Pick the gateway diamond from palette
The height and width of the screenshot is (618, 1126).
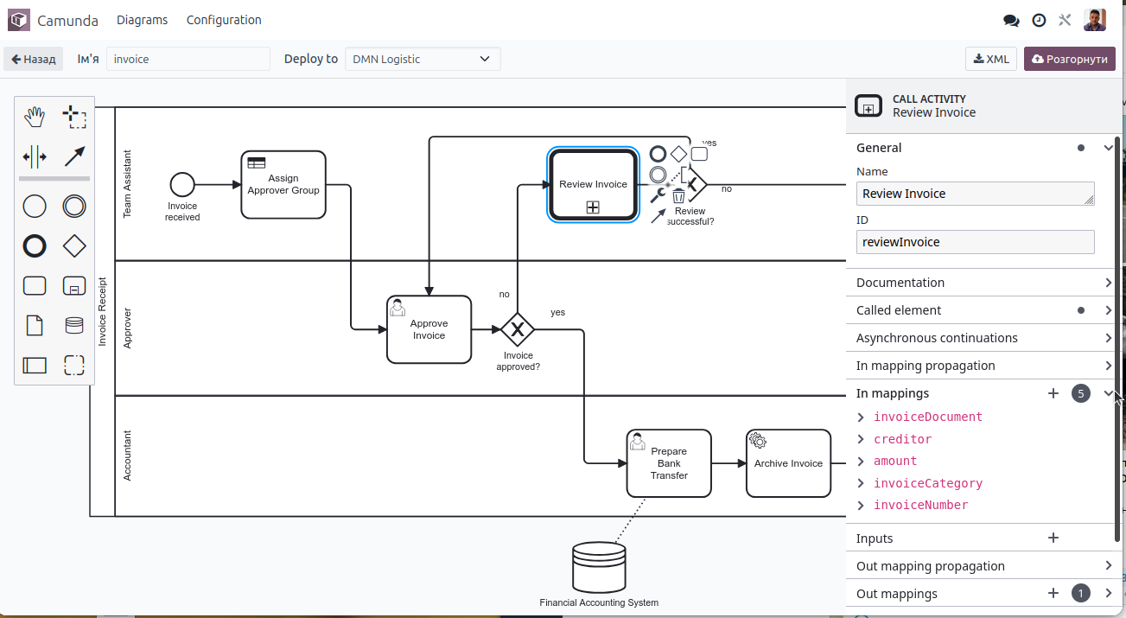[x=74, y=246]
